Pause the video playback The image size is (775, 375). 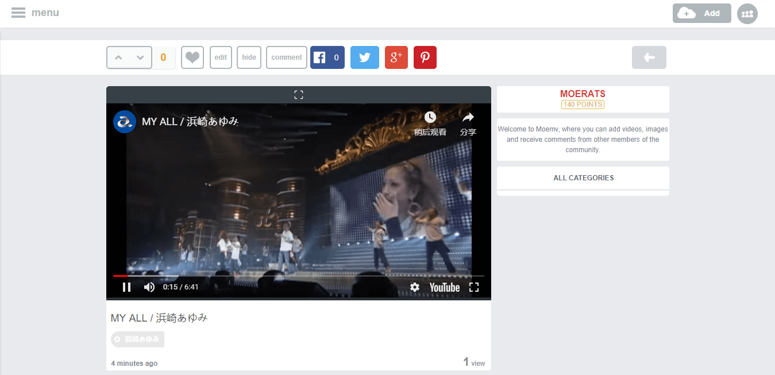127,287
